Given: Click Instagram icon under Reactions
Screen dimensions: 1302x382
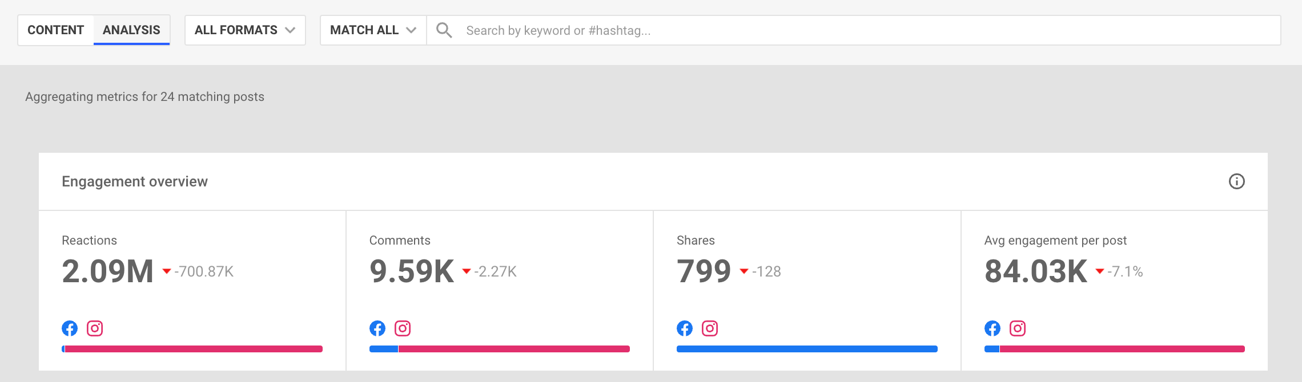Looking at the screenshot, I should click(95, 328).
